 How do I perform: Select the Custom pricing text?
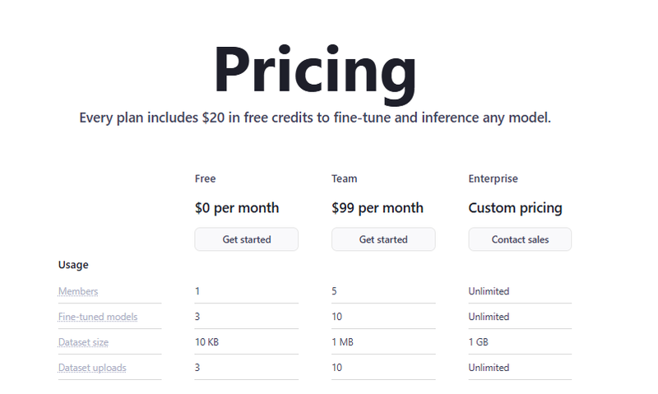point(516,208)
